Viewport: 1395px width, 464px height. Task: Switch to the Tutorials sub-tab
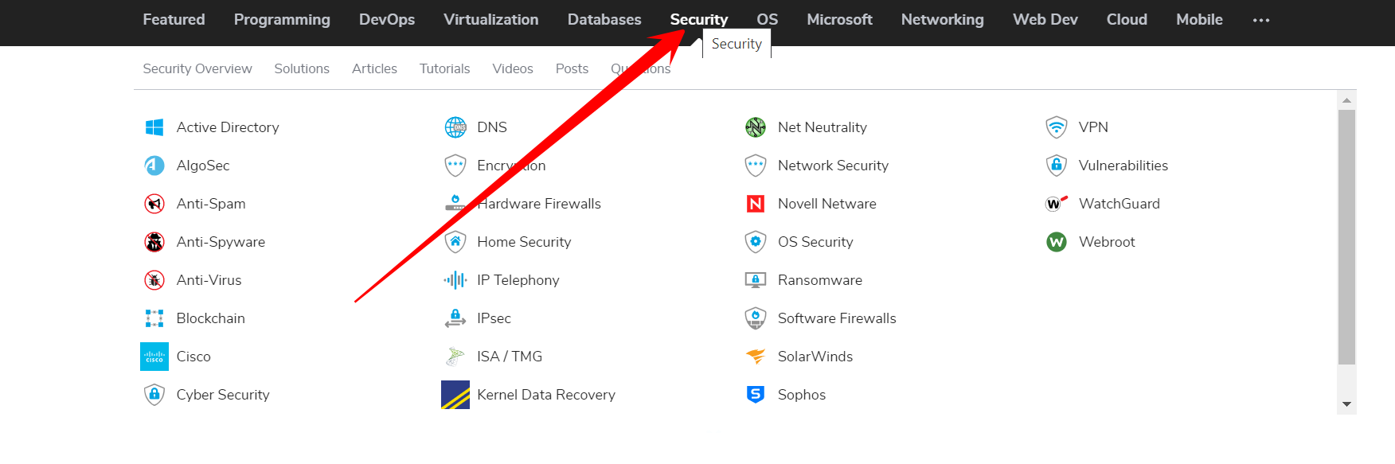pyautogui.click(x=444, y=69)
